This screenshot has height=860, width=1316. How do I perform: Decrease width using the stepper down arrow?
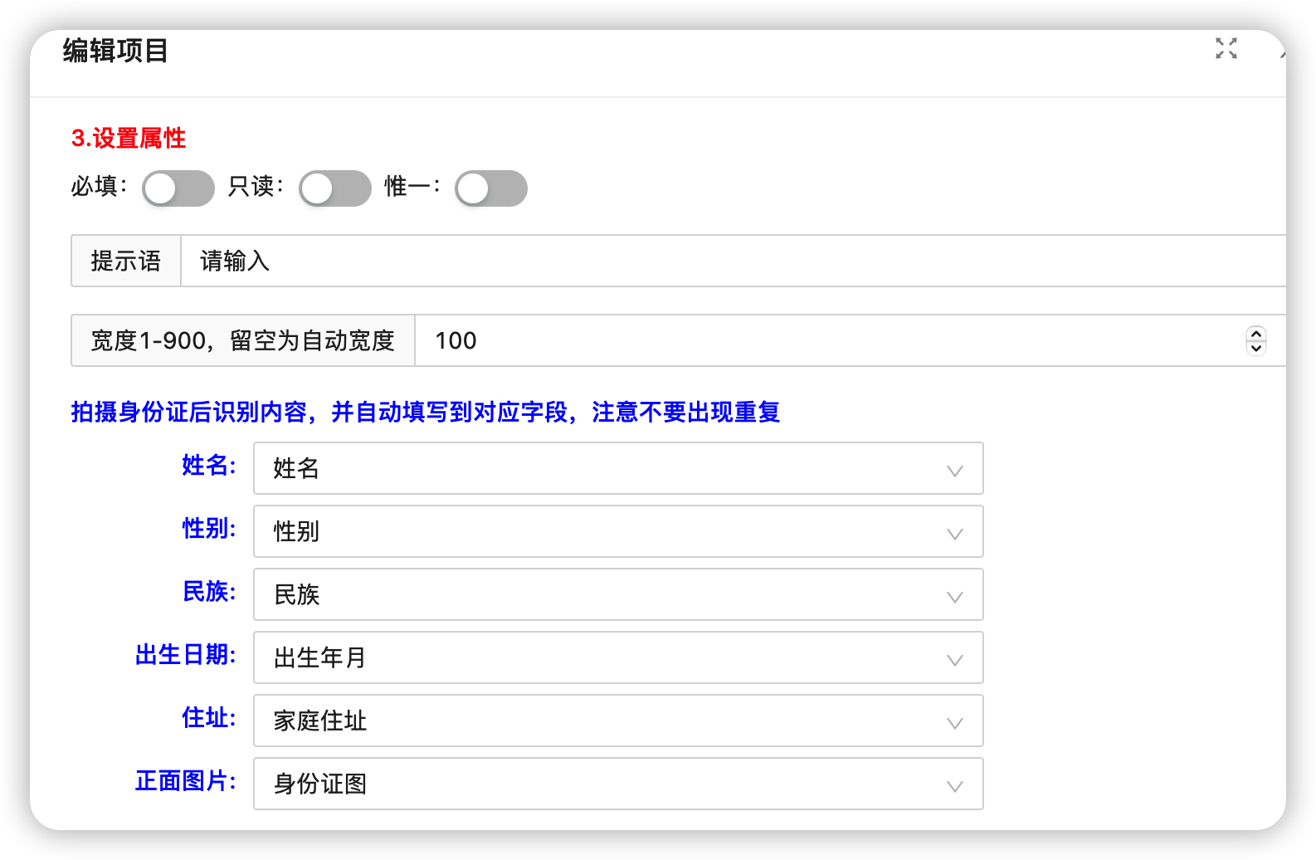[x=1256, y=348]
